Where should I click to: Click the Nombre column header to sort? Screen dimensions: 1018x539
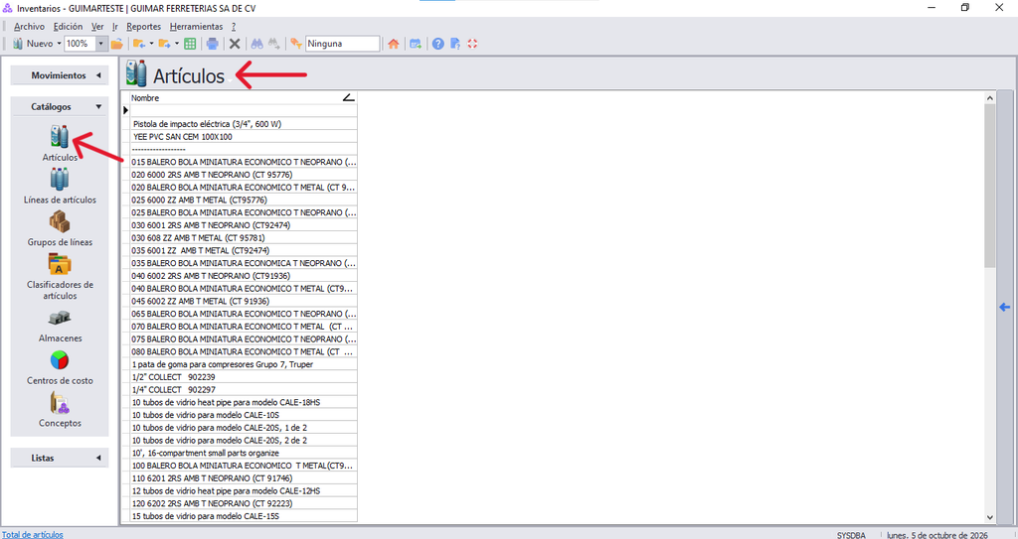point(244,98)
